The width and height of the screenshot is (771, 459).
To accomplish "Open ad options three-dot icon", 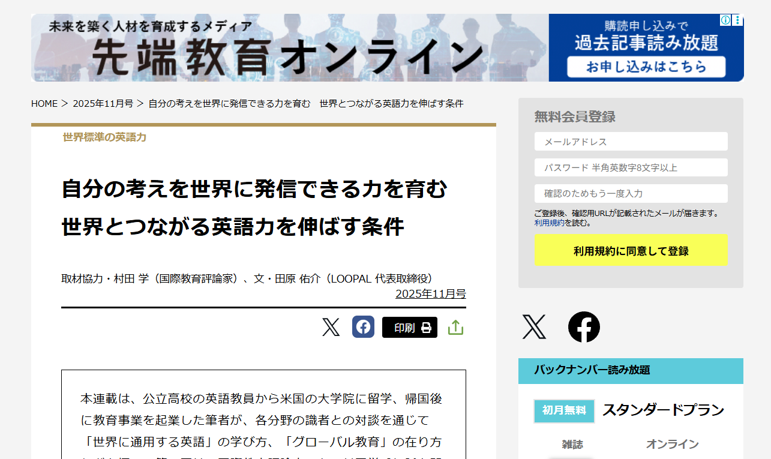I will point(737,20).
